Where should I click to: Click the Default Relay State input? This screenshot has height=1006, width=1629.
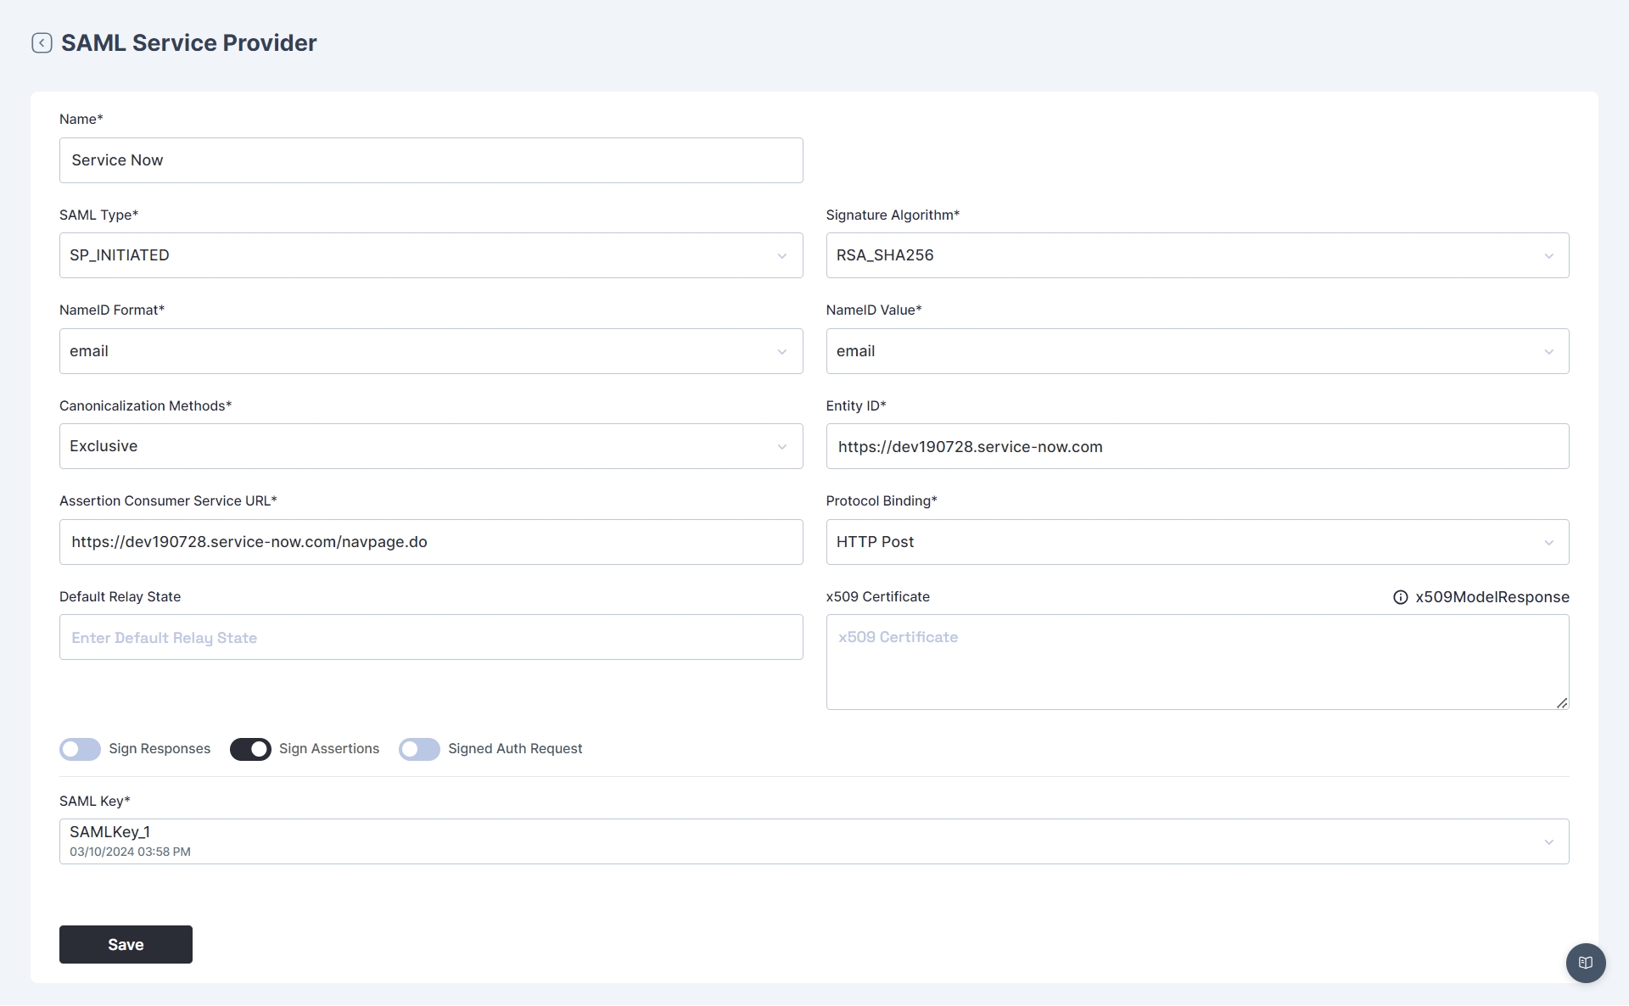(x=430, y=637)
